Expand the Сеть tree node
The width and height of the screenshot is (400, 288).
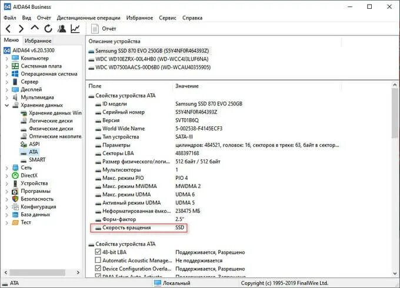coord(7,168)
